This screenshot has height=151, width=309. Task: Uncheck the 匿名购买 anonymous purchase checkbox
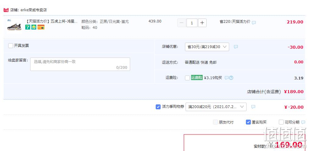click(248, 122)
